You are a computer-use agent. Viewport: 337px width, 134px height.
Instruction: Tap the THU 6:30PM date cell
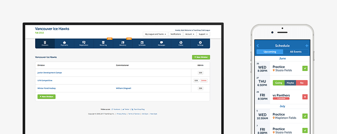(x=262, y=83)
